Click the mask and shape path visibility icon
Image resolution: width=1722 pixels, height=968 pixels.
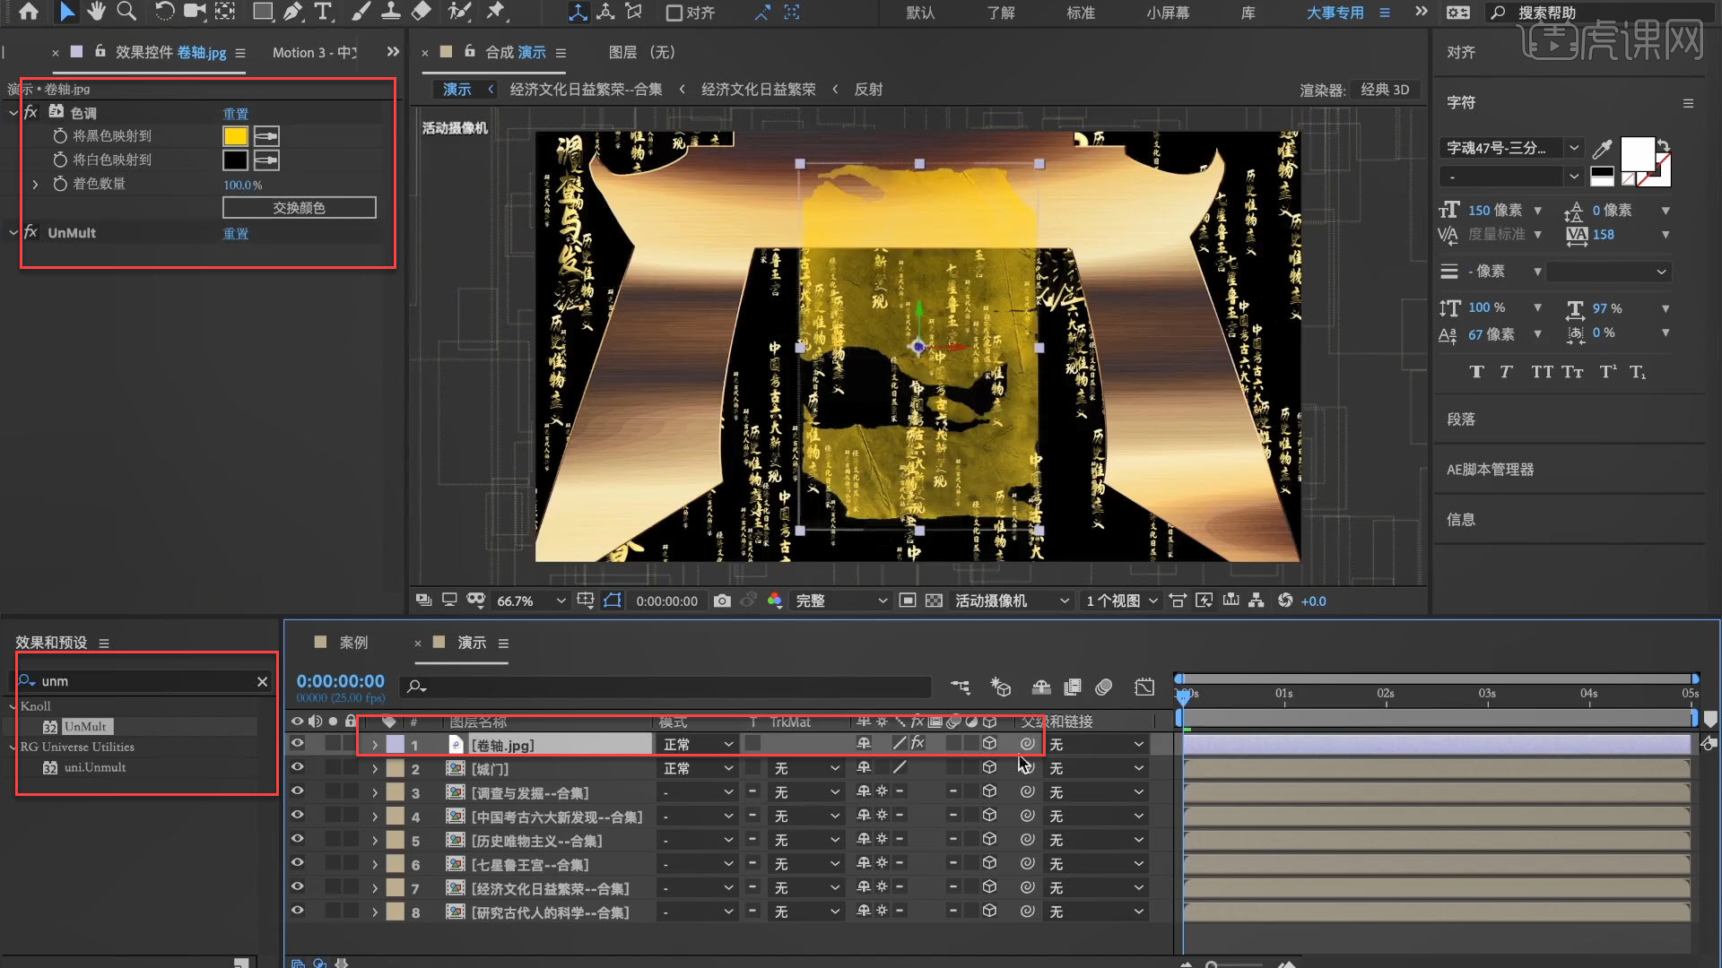click(x=613, y=601)
